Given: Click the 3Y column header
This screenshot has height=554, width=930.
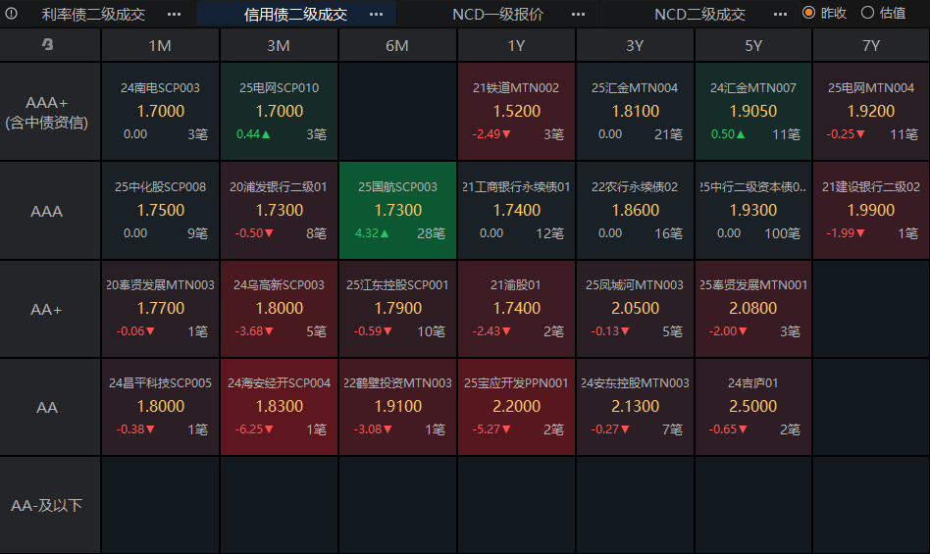Looking at the screenshot, I should 635,45.
